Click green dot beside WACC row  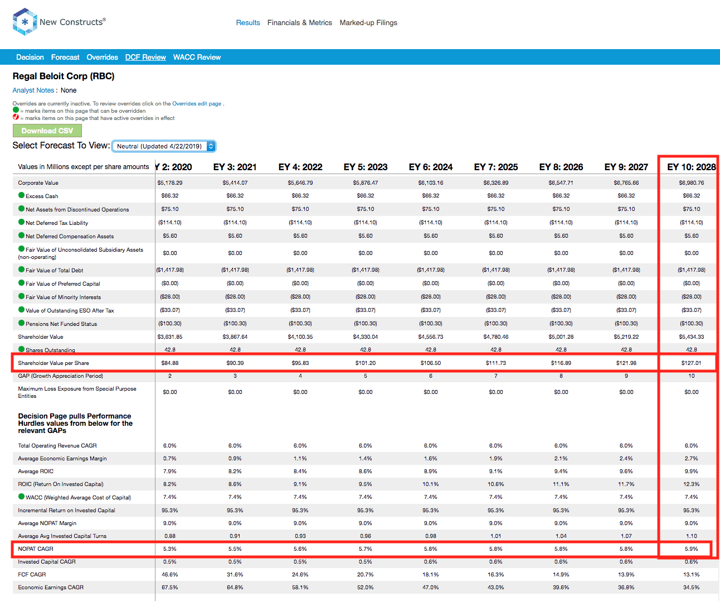(21, 497)
